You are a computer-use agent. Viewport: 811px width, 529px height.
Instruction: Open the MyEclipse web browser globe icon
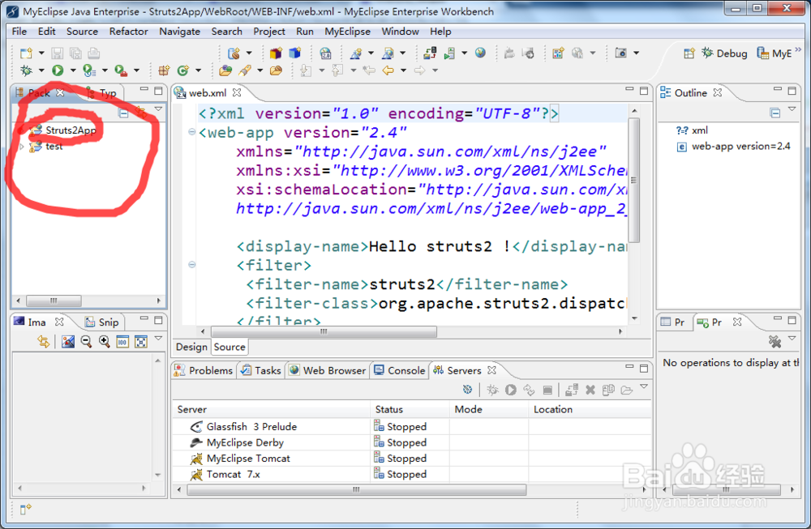(480, 53)
